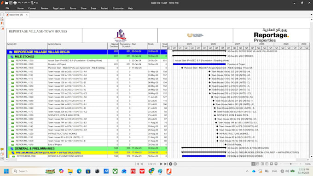Click the full screen view icon
This screenshot has width=313, height=176.
click(x=272, y=164)
